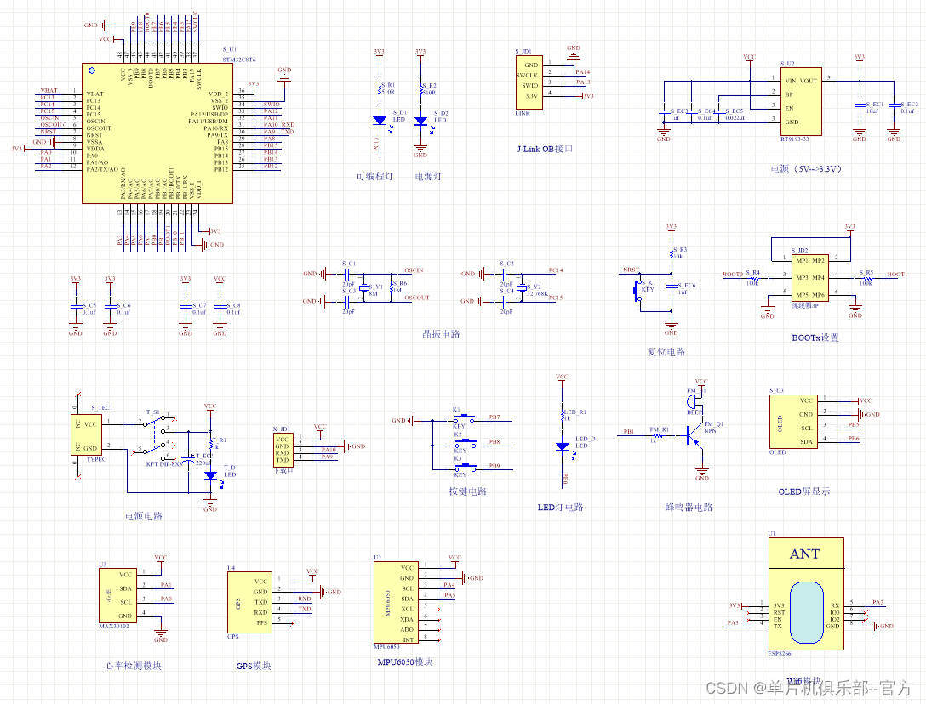The height and width of the screenshot is (704, 926).
Task: Click the K1 pushbutton key symbol
Action: 464,417
